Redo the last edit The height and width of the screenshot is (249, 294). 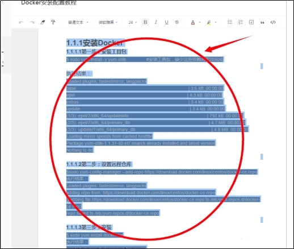click(x=32, y=22)
